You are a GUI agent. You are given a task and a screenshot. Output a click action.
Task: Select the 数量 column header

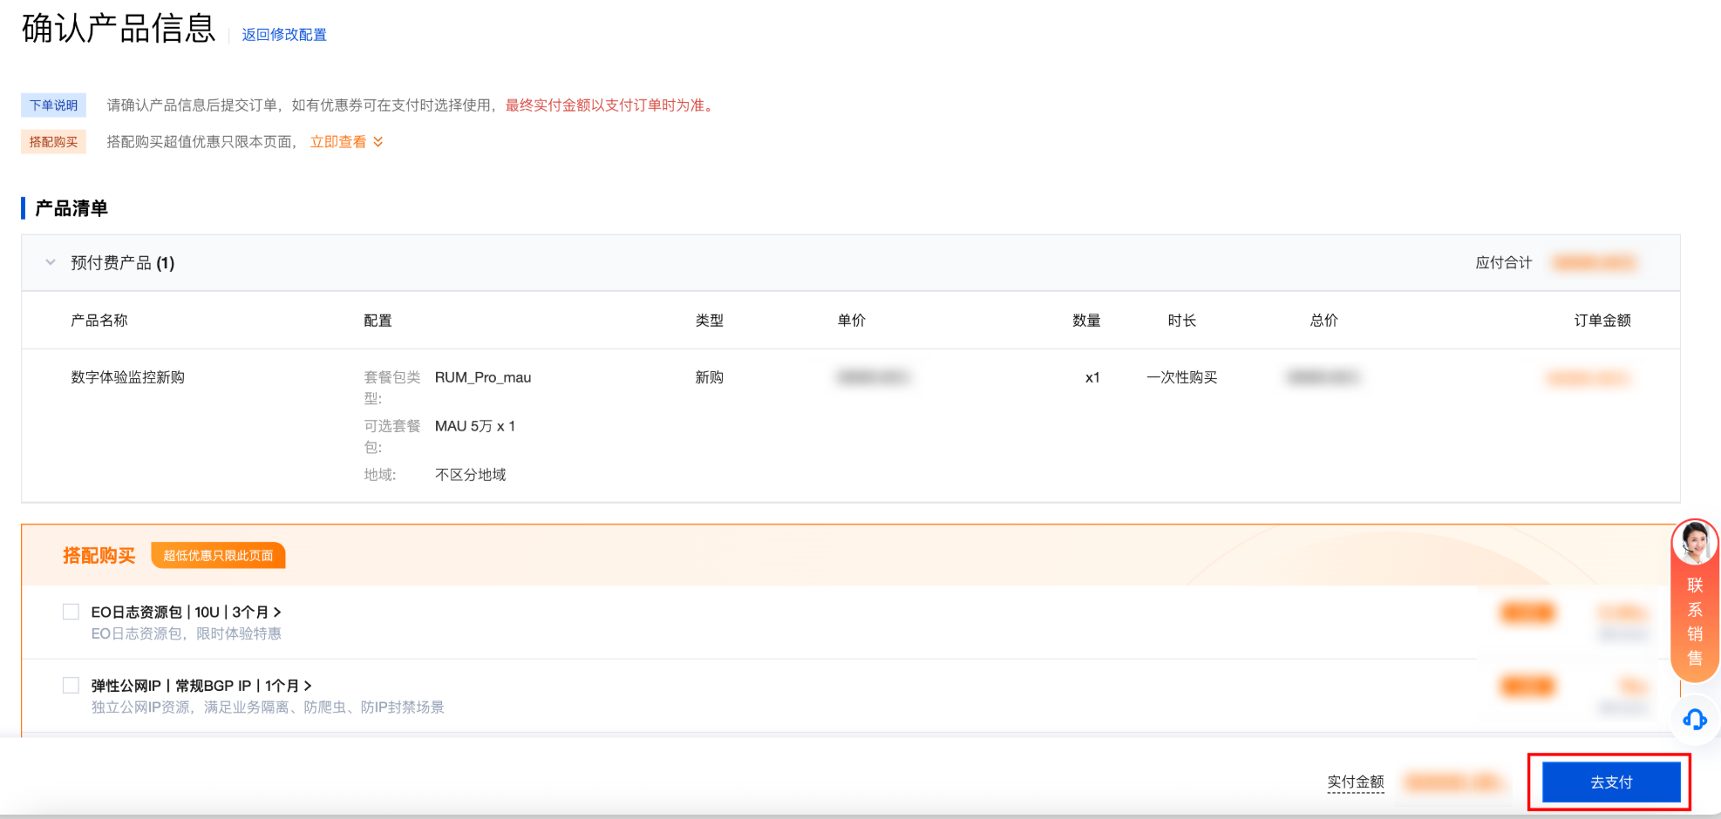(1086, 321)
